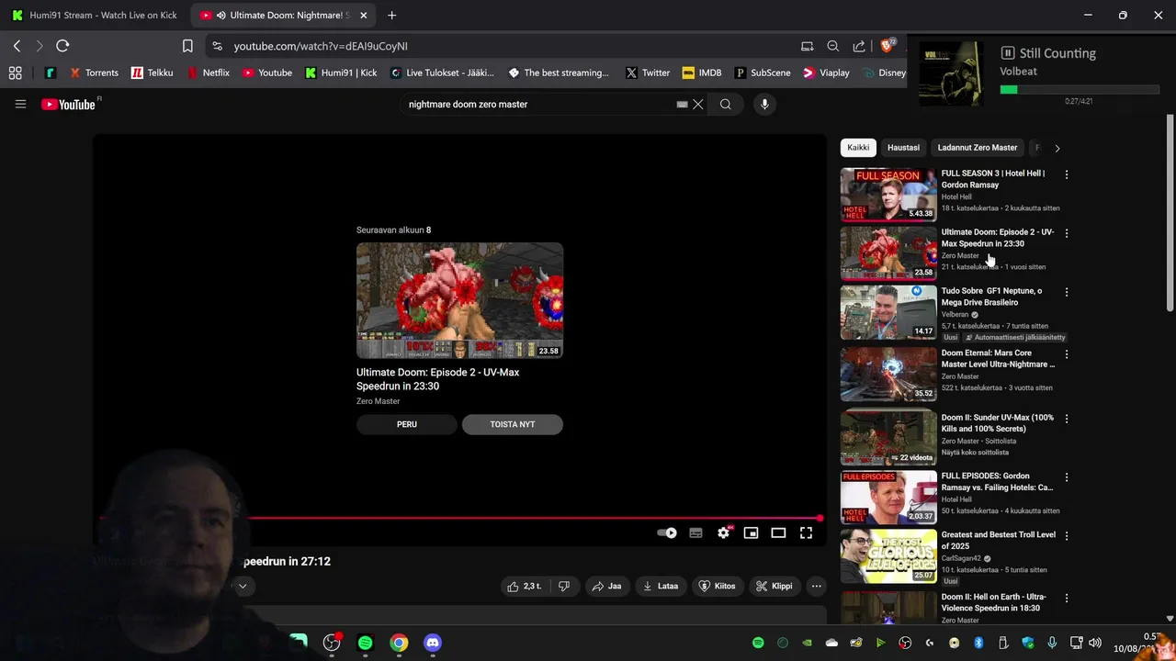Open the Viaplay bookmark

point(826,73)
